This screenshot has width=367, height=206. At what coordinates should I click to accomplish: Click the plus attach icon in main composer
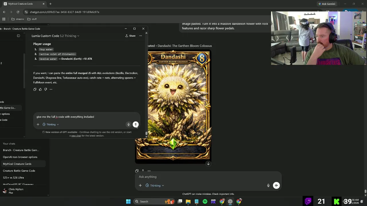coord(140,185)
